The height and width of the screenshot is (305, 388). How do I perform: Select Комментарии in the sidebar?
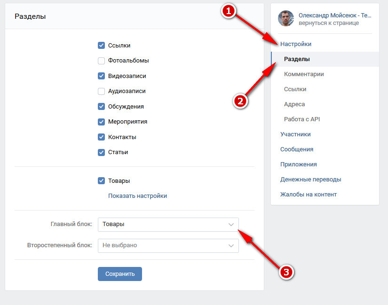coord(304,74)
